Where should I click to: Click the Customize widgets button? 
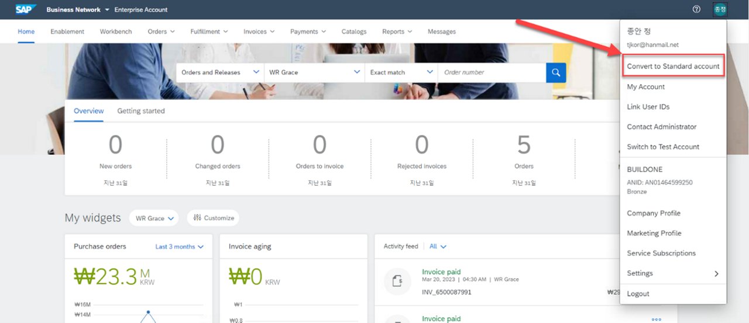click(213, 218)
